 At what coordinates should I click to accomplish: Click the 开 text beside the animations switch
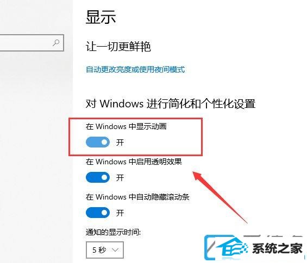[x=120, y=143]
